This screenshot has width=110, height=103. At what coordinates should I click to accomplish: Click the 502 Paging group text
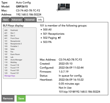pos(50,38)
